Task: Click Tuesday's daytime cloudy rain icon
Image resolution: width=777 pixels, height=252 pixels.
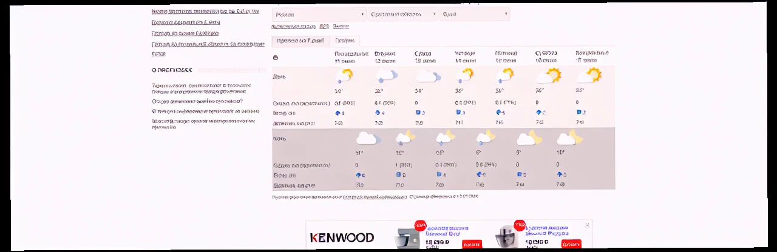Action: [385, 76]
